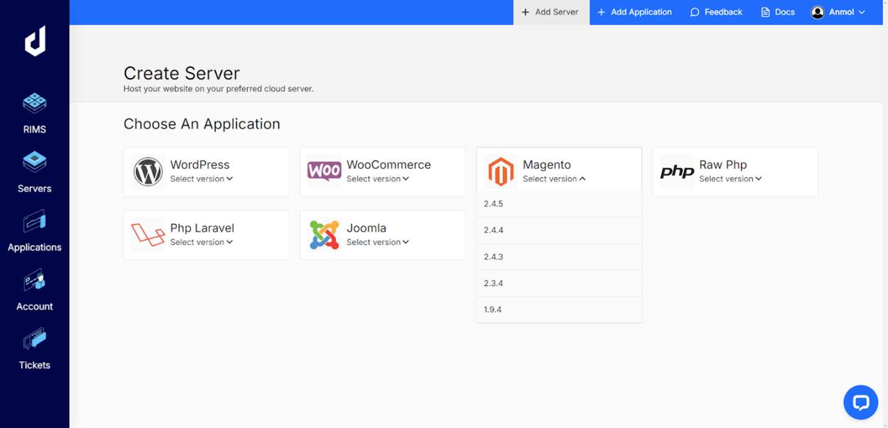The image size is (888, 428).
Task: Select Magento version 2.4.4
Action: click(559, 230)
